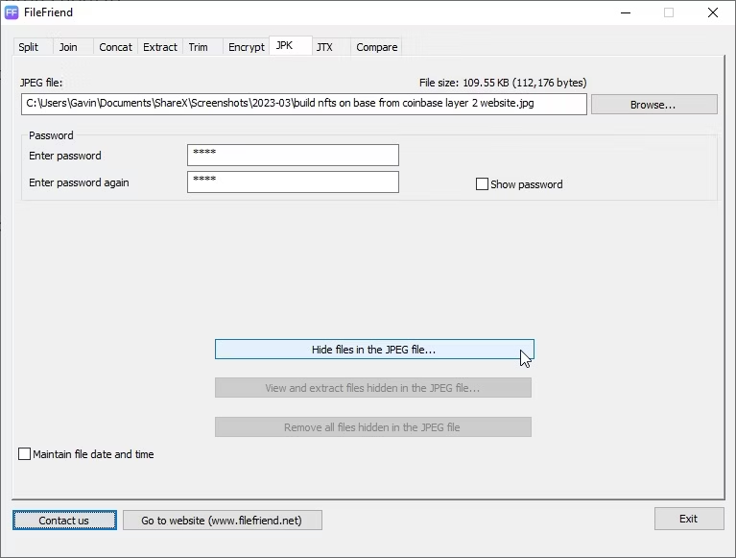This screenshot has height=558, width=736.
Task: Close the FileFriend window
Action: 713,12
